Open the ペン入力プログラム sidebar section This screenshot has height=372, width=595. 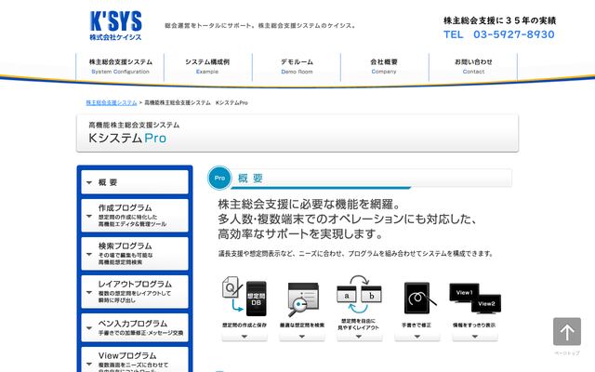click(x=135, y=327)
